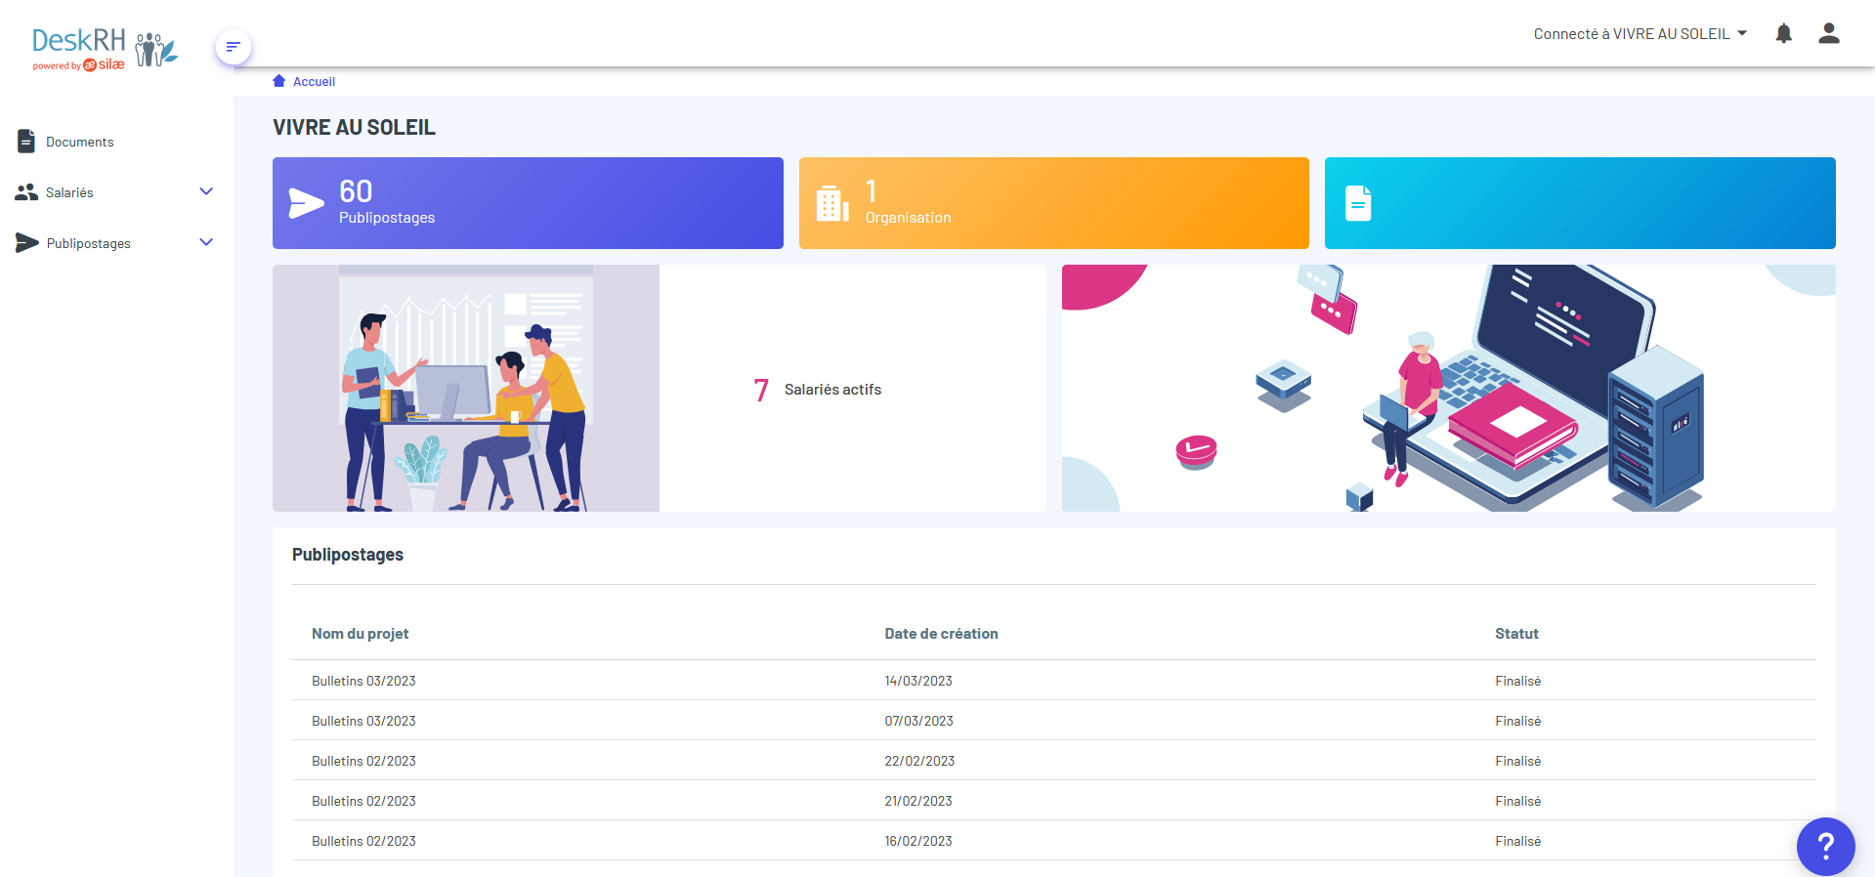Expand the Publipostages sidebar chevron
Image resolution: width=1875 pixels, height=877 pixels.
[206, 242]
